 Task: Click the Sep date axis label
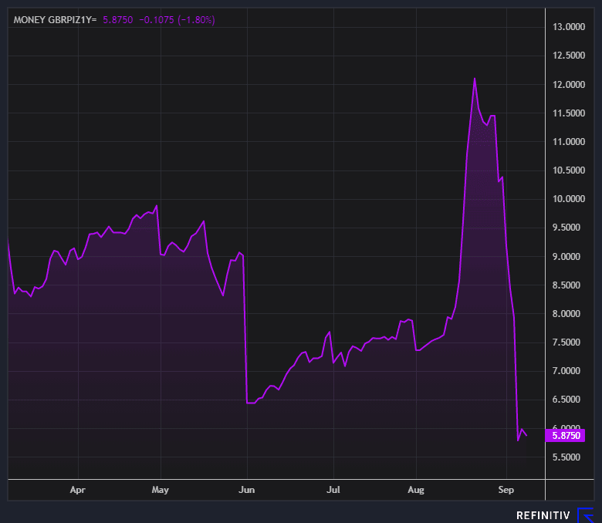click(506, 489)
